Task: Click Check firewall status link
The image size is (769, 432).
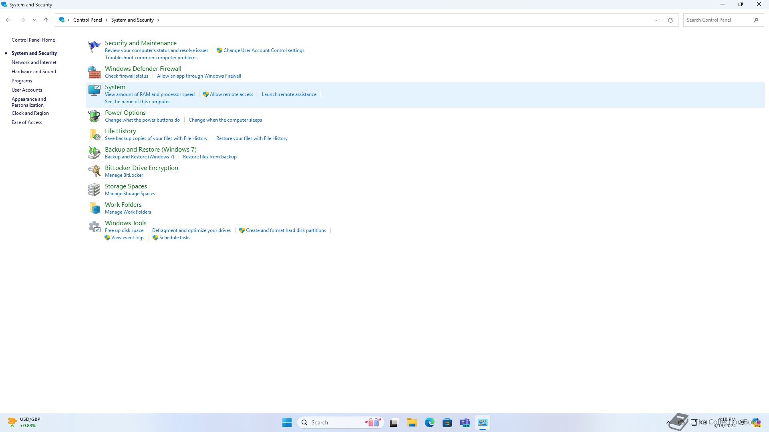Action: point(127,76)
